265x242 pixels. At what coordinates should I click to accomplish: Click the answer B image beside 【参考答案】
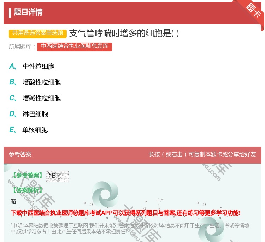pos(57,176)
